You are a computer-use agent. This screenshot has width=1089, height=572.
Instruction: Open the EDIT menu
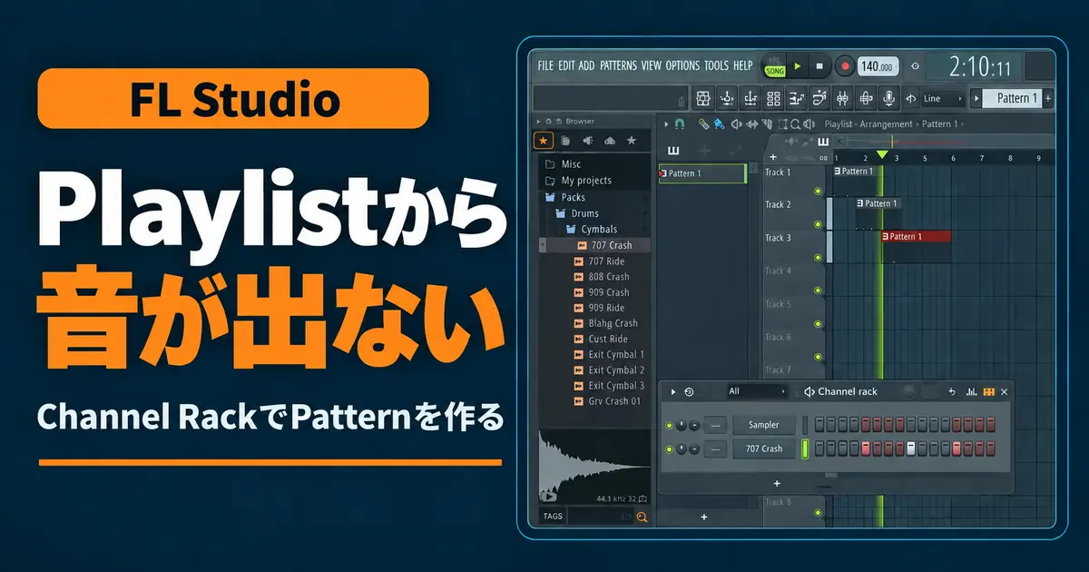point(566,65)
